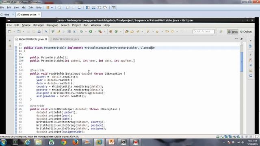Click the New Java Class icon
This screenshot has width=260, height=146.
(x=116, y=32)
